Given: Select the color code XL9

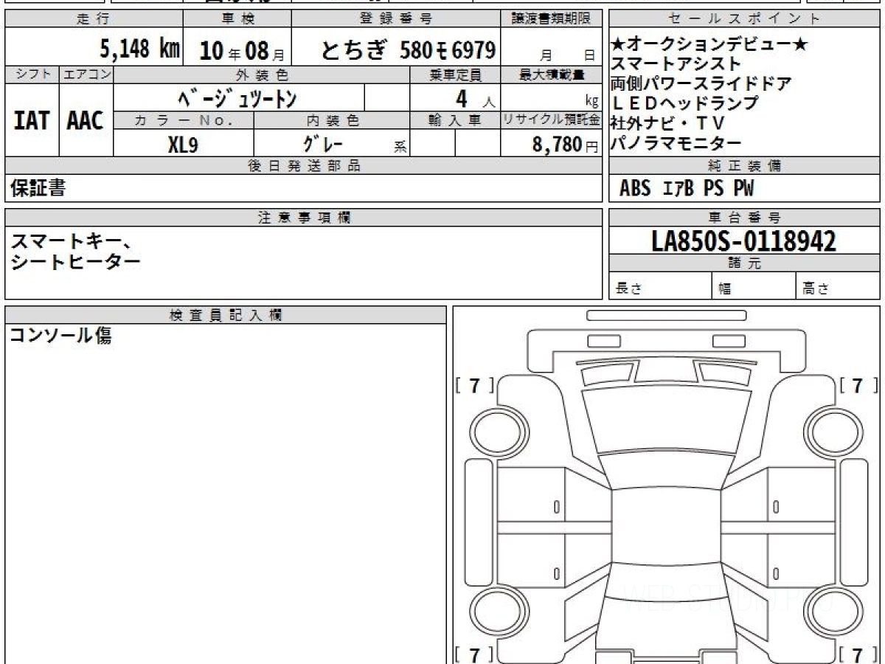Looking at the screenshot, I should pyautogui.click(x=183, y=143).
